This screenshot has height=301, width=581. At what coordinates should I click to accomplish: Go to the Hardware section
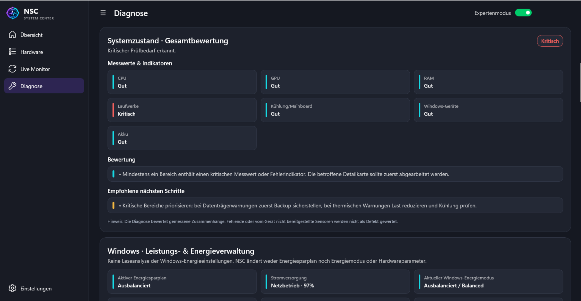point(44,52)
